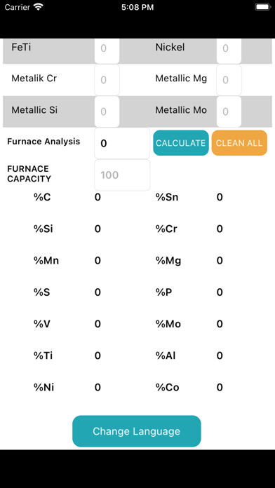
Task: Click the Furnace Analysis input field
Action: pos(122,143)
